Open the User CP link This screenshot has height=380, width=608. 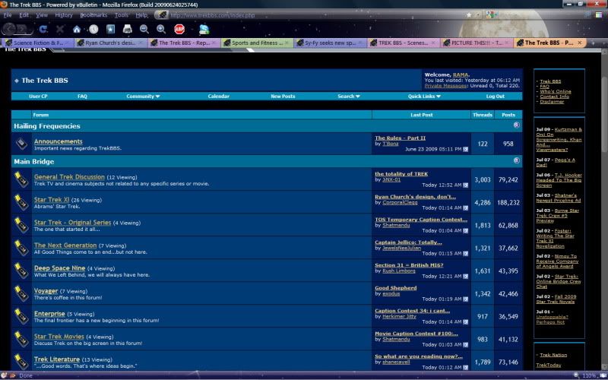(38, 97)
